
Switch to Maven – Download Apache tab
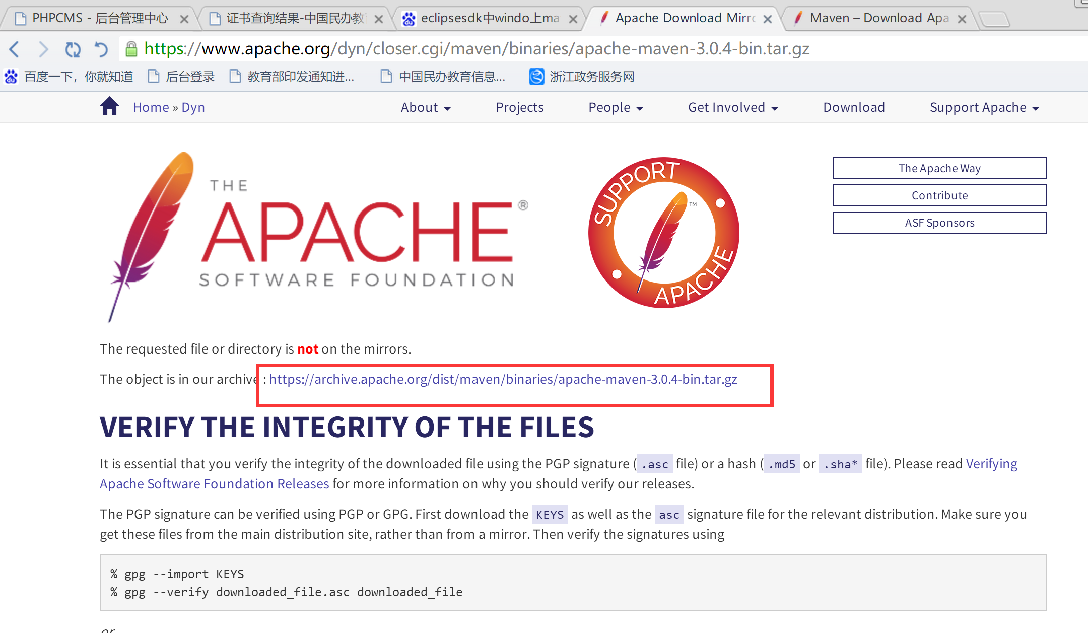point(878,18)
